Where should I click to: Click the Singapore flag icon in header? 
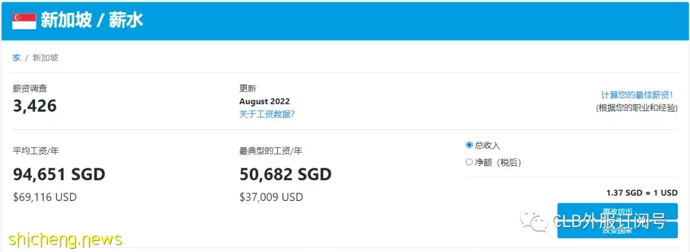[24, 20]
